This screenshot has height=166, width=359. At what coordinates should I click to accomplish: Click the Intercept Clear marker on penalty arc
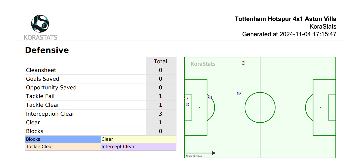210,97
